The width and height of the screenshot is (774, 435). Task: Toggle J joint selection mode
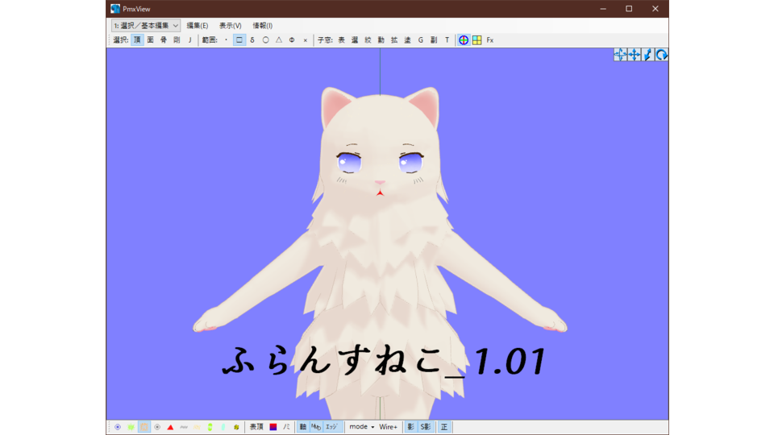click(189, 40)
